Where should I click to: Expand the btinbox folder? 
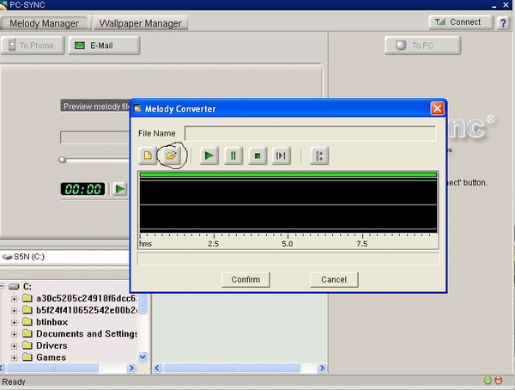[x=14, y=322]
